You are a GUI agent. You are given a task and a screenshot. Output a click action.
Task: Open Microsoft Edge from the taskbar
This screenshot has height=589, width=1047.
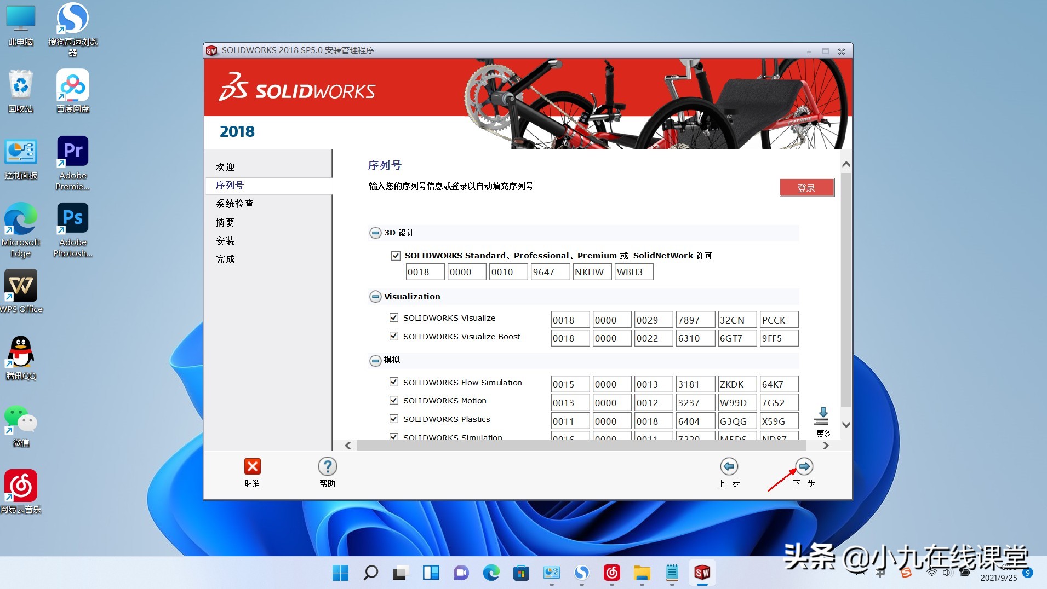(491, 573)
